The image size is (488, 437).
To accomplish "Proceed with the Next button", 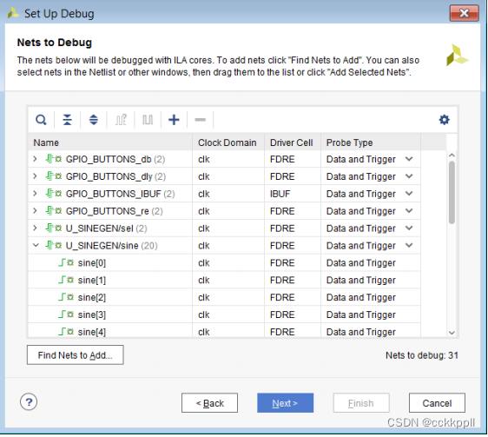I will click(x=285, y=403).
